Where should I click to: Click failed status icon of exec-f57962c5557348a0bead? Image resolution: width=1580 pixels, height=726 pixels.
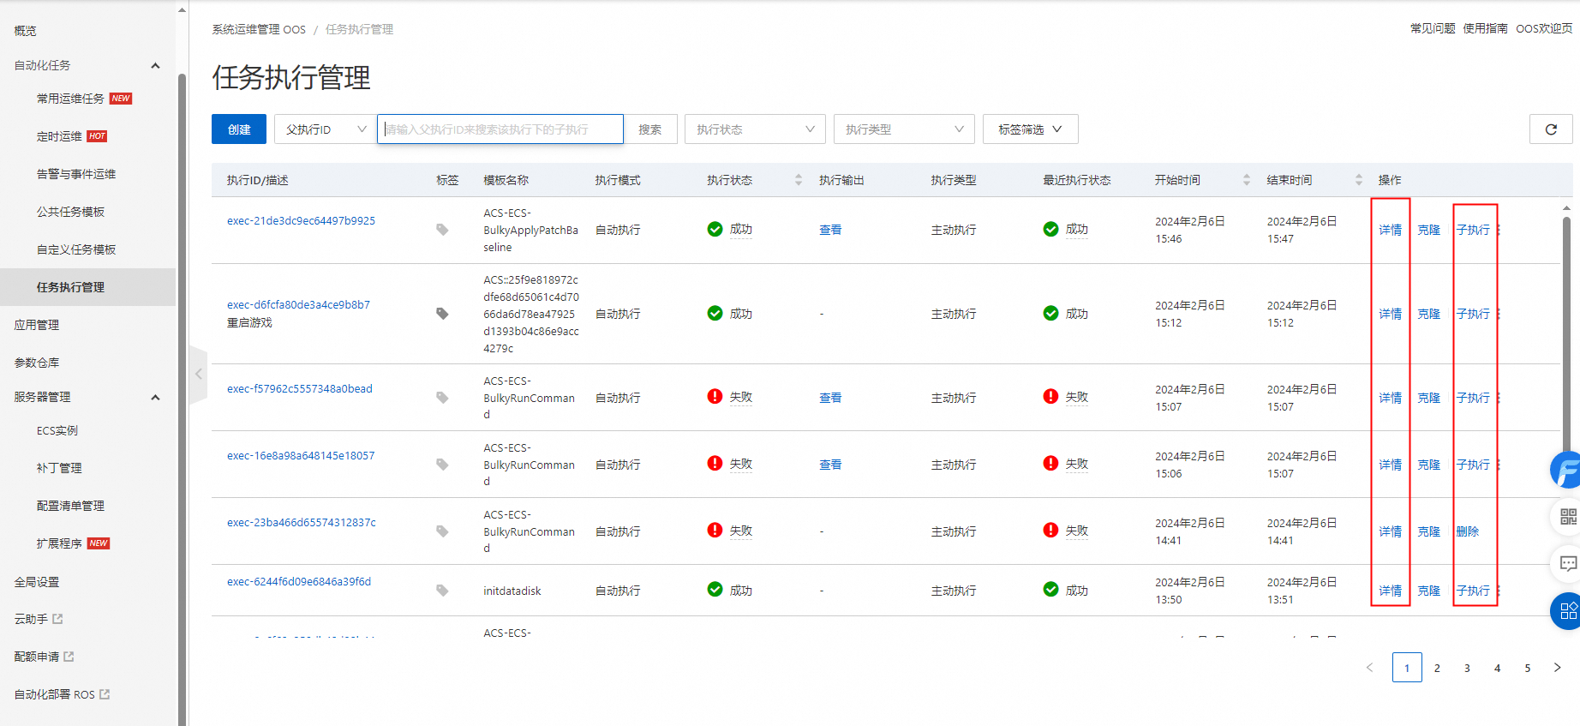(715, 396)
